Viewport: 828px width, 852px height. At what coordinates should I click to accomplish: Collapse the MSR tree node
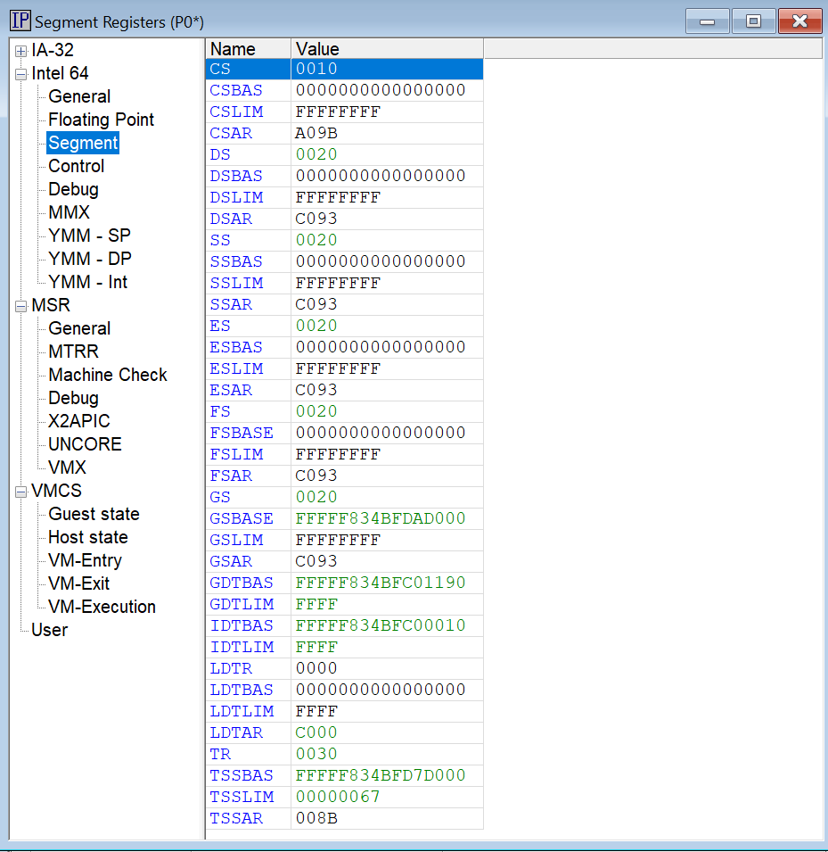(x=20, y=307)
